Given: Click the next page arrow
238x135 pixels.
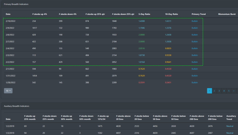Looking at the screenshot, I should (234, 91).
